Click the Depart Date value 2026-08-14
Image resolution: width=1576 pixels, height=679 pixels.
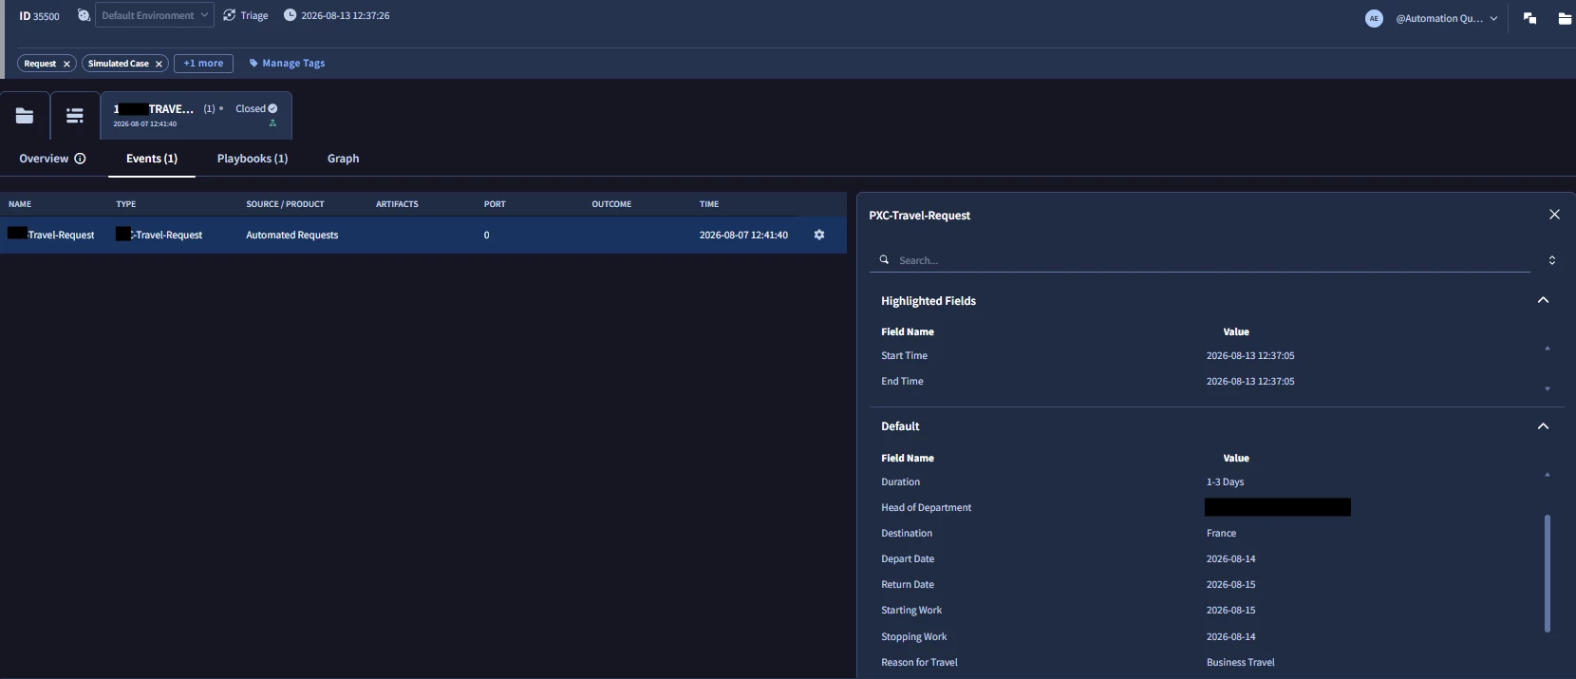(x=1230, y=558)
